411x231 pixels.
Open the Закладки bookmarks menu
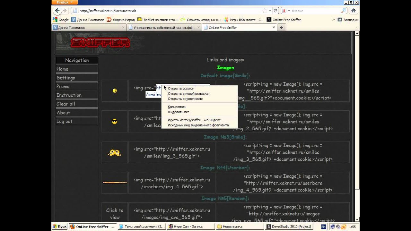tap(348, 20)
